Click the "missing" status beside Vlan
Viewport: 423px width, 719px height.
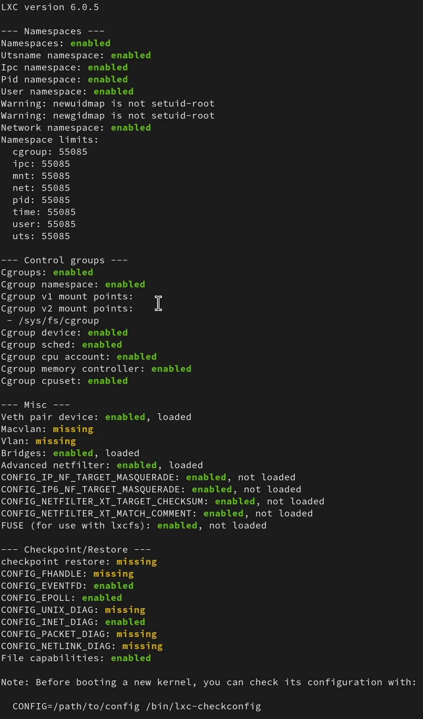click(55, 441)
